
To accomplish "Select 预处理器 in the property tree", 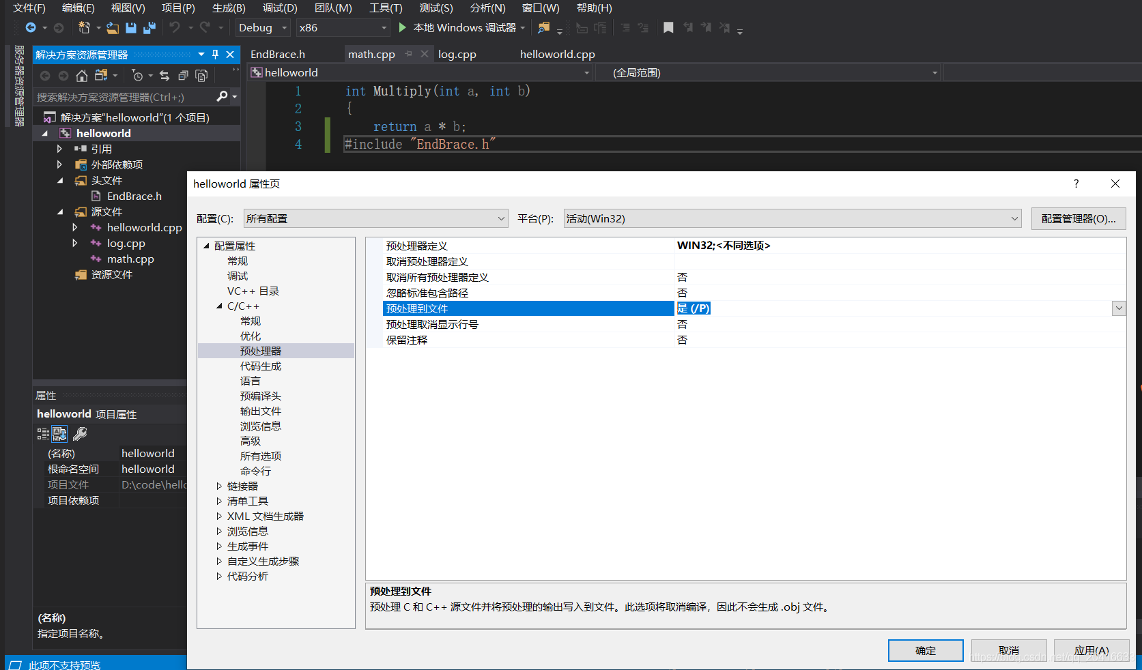I will (x=261, y=351).
